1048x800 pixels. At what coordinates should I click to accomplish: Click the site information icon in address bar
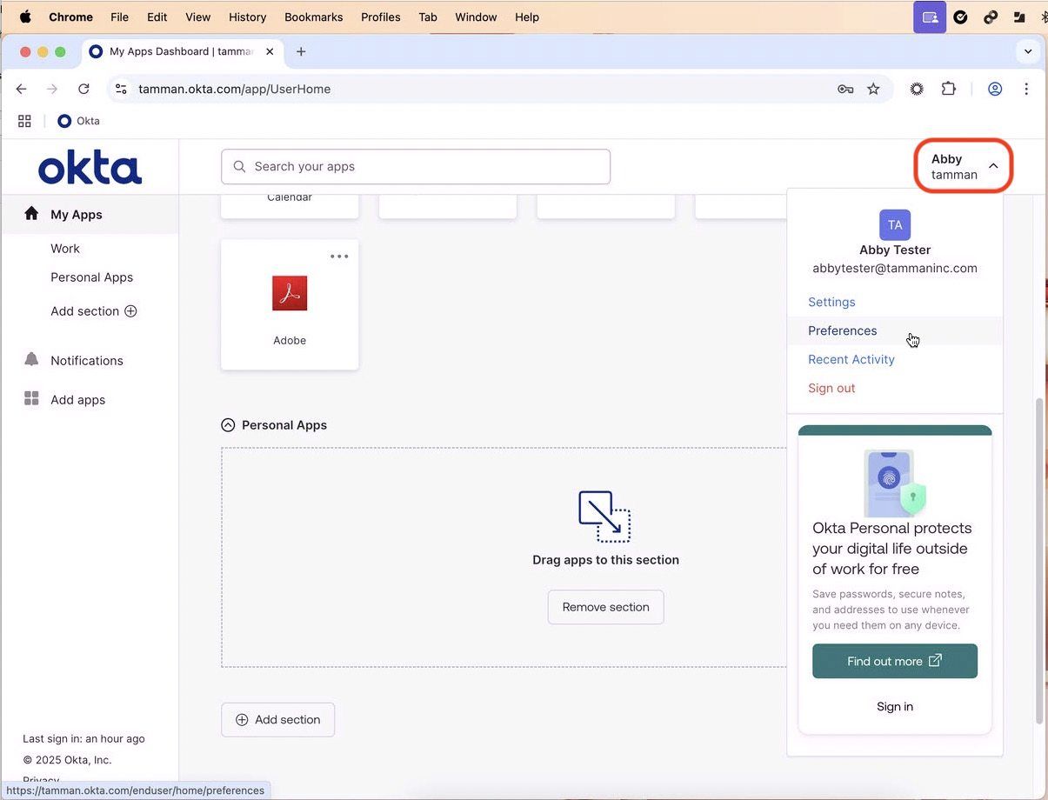(x=122, y=89)
